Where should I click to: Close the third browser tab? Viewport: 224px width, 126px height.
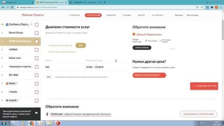[99, 2]
